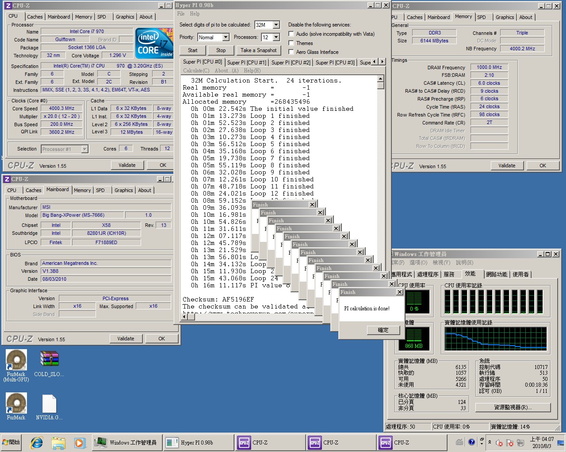
Task: Click the keyboard input method tray icon
Action: coord(459,442)
